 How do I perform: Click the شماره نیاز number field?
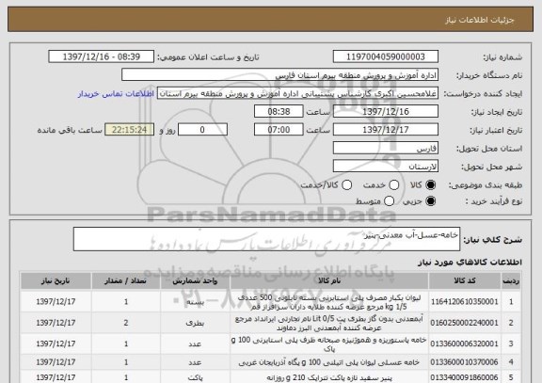386,56
